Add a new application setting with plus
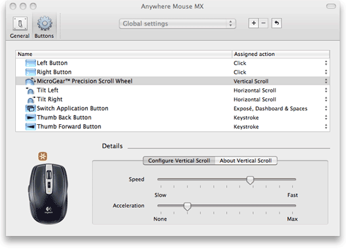This screenshot has width=346, height=249. 253,23
